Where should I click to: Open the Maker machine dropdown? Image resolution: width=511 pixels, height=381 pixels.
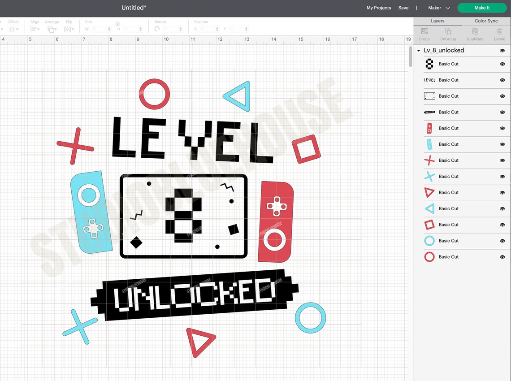pyautogui.click(x=438, y=8)
